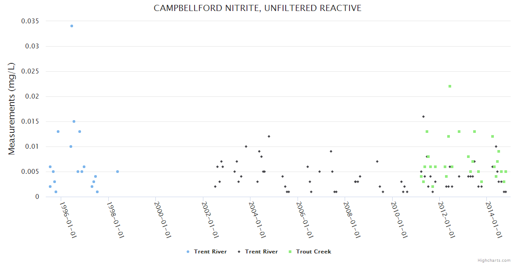Click the blue circle Trent River legend marker
This screenshot has width=515, height=264.
click(188, 252)
